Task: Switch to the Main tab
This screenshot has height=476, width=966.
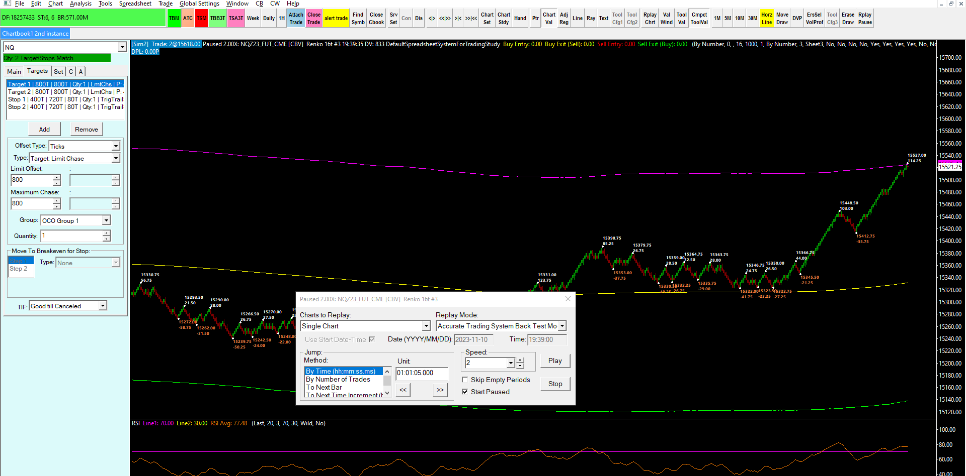Action: (x=14, y=71)
